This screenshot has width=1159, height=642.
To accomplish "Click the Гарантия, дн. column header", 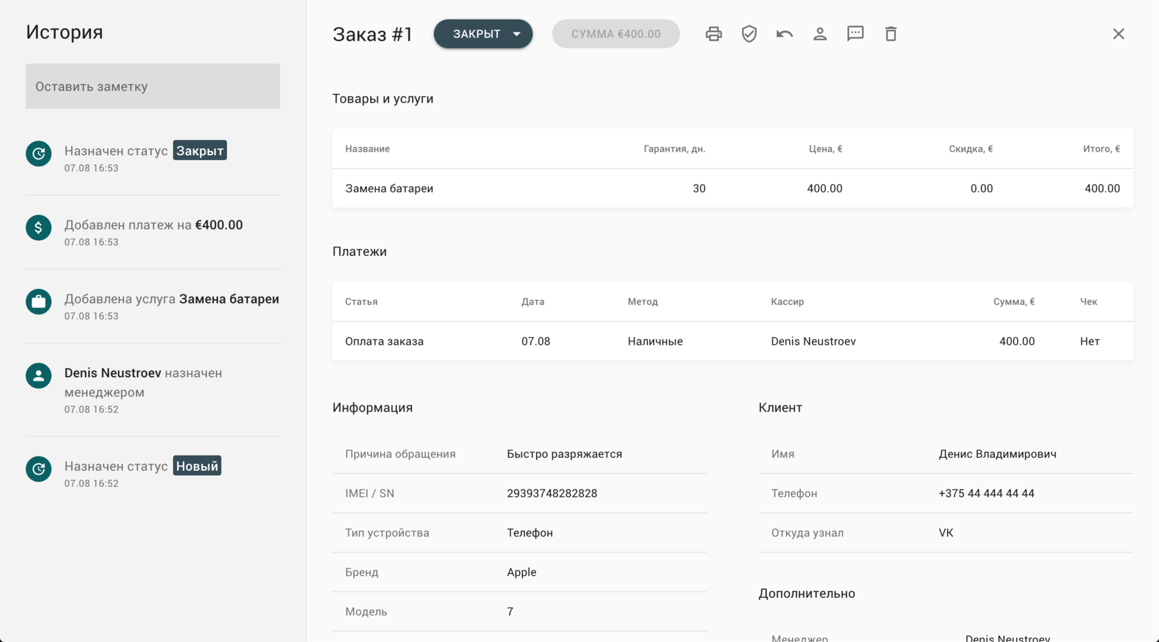I will [x=674, y=149].
